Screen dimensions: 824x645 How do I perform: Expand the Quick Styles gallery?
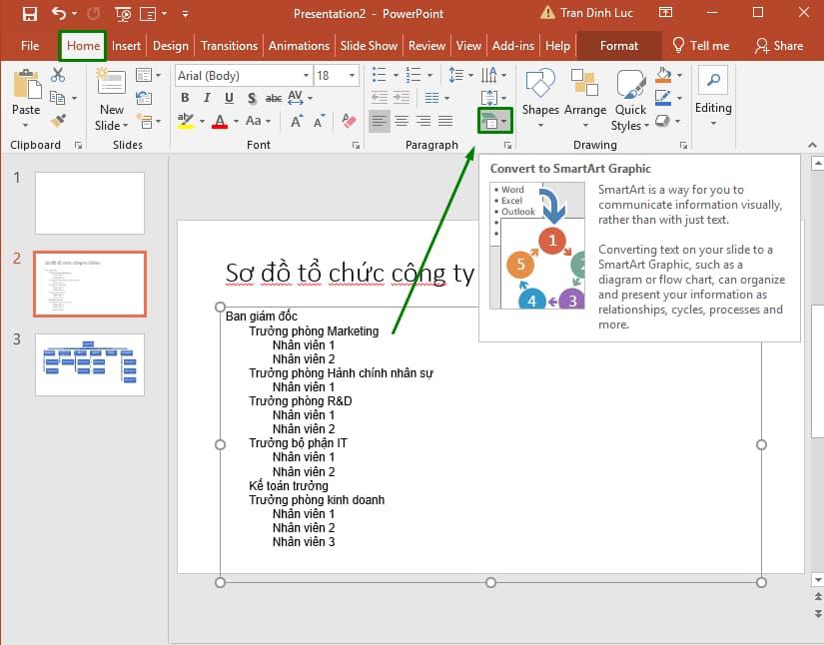pos(630,110)
